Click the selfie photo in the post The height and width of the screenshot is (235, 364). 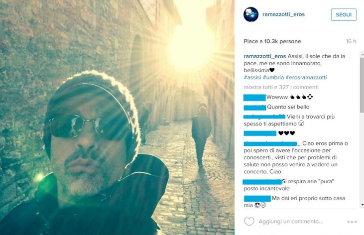pyautogui.click(x=117, y=117)
